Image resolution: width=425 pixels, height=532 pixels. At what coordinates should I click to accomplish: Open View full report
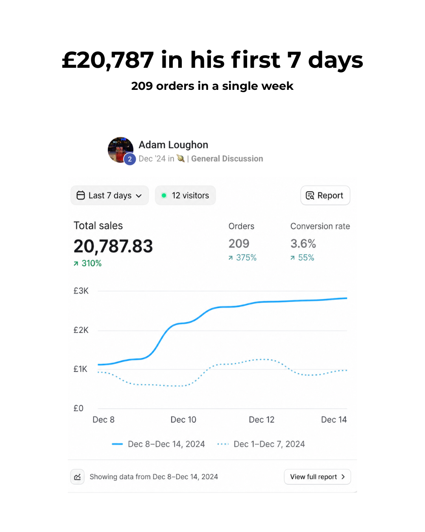point(317,477)
